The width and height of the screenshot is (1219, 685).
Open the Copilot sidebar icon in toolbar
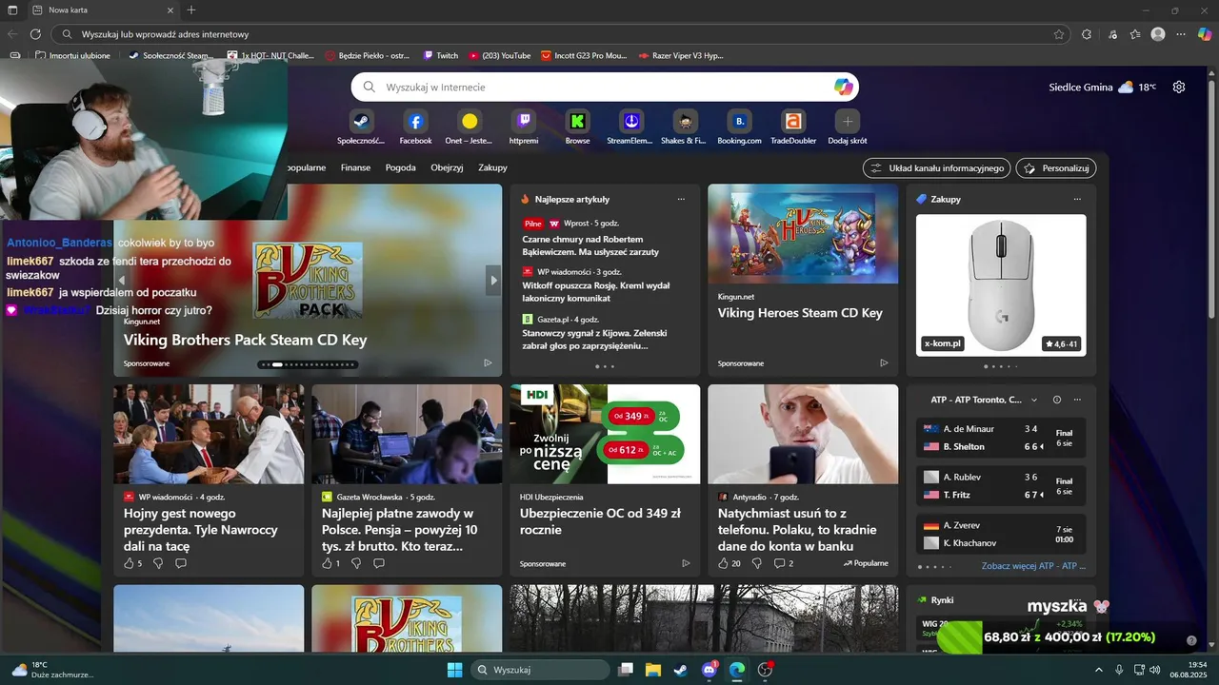(1205, 34)
